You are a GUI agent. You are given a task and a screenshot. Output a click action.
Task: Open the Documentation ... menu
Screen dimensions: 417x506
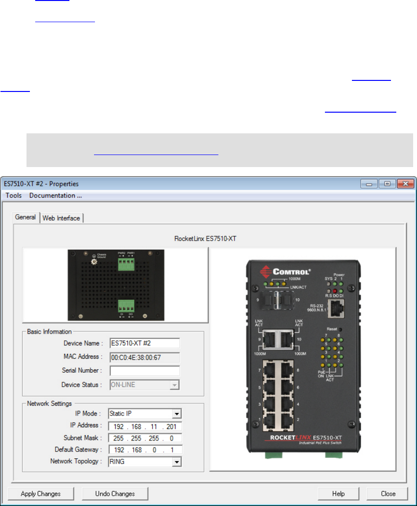[x=55, y=195]
